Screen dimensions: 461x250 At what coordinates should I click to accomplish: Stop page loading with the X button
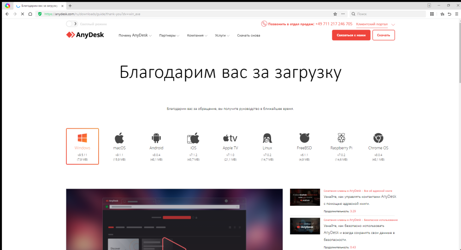pyautogui.click(x=22, y=14)
